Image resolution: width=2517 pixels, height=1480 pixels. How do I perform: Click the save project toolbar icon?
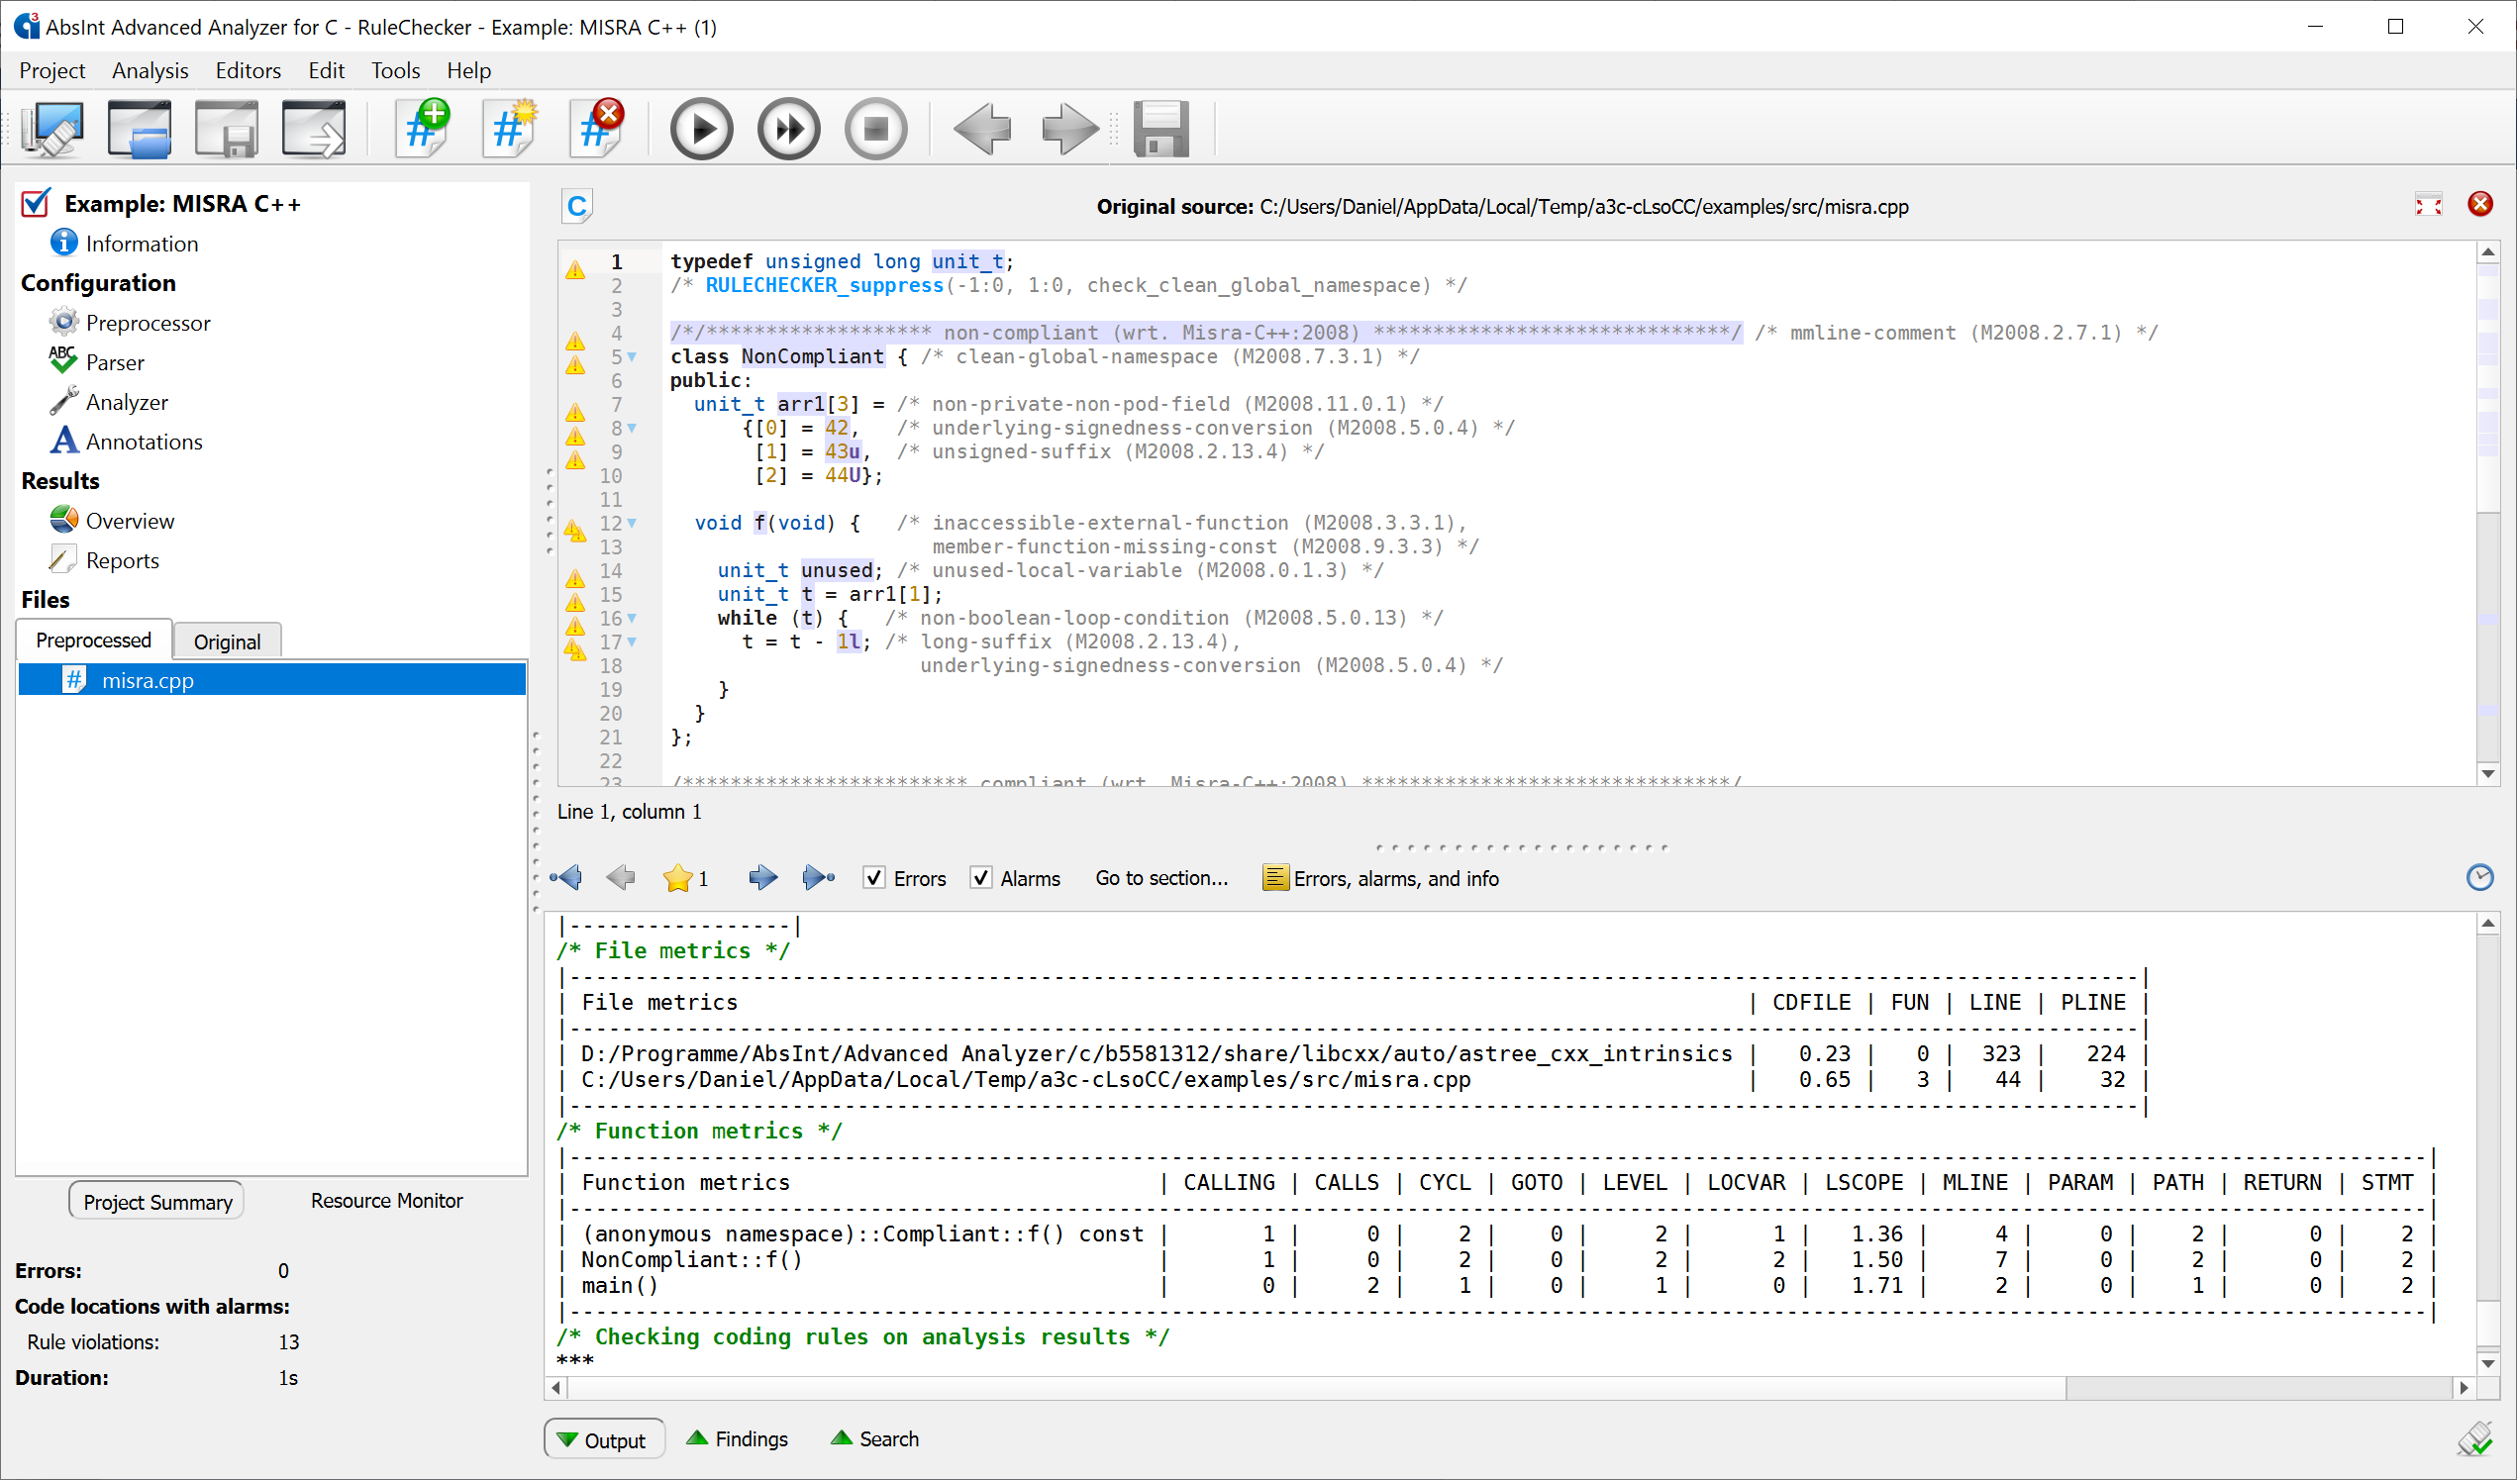click(x=227, y=129)
